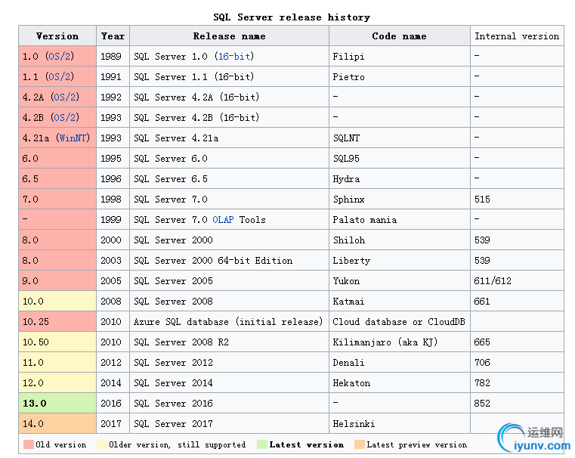This screenshot has width=575, height=458.
Task: Select the Version column header
Action: pos(57,36)
